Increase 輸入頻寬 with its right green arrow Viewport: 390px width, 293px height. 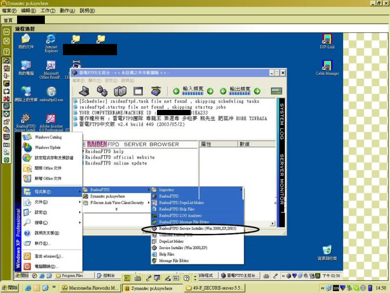coord(210,91)
